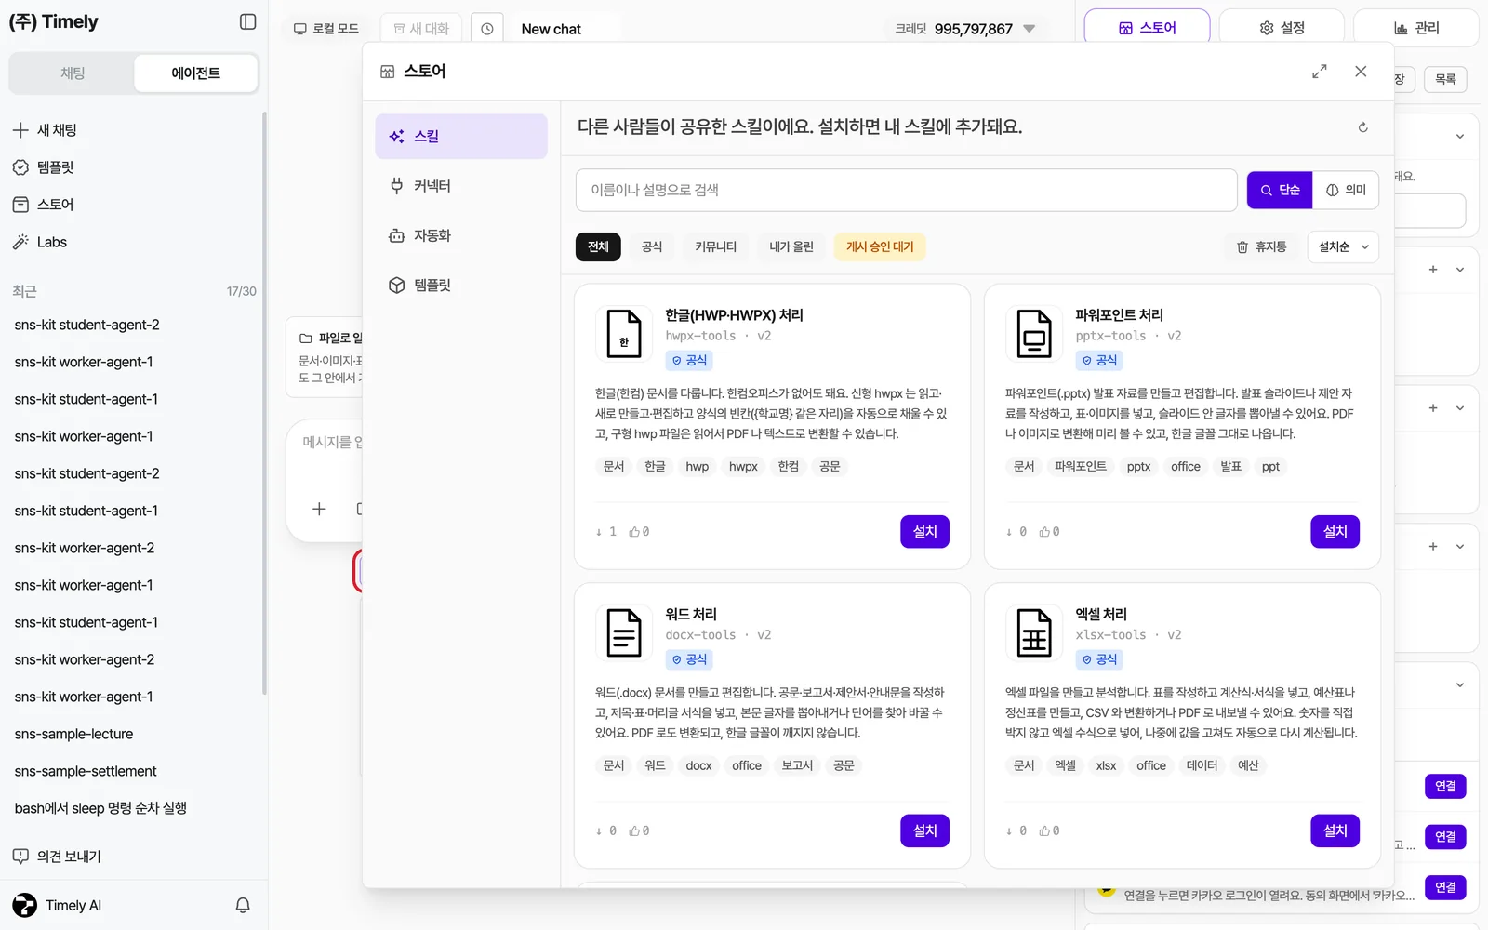This screenshot has width=1488, height=930.
Task: Install the 엑셀 처리 skill
Action: tap(1335, 830)
